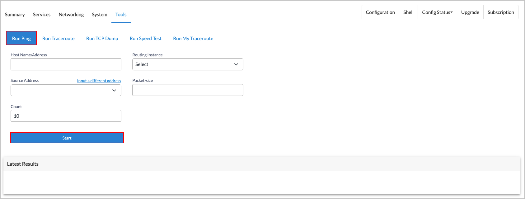The height and width of the screenshot is (199, 525).
Task: Open the Run TCP Dump tab
Action: (102, 39)
